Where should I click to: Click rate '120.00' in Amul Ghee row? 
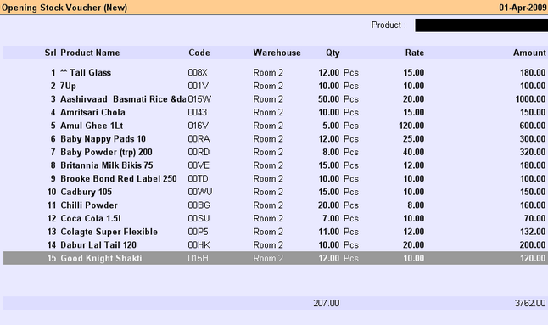click(411, 126)
